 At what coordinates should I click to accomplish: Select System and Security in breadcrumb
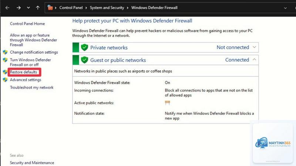pyautogui.click(x=107, y=8)
